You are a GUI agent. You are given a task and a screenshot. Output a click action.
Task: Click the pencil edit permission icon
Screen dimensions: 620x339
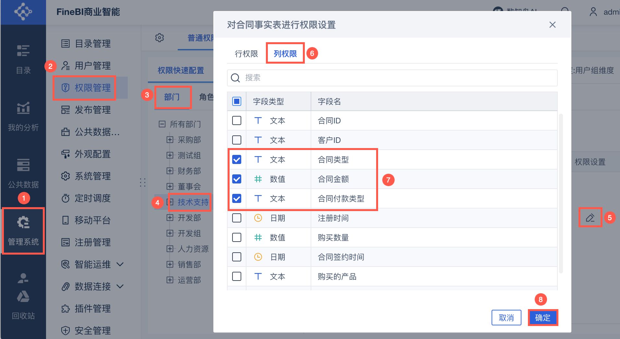590,218
